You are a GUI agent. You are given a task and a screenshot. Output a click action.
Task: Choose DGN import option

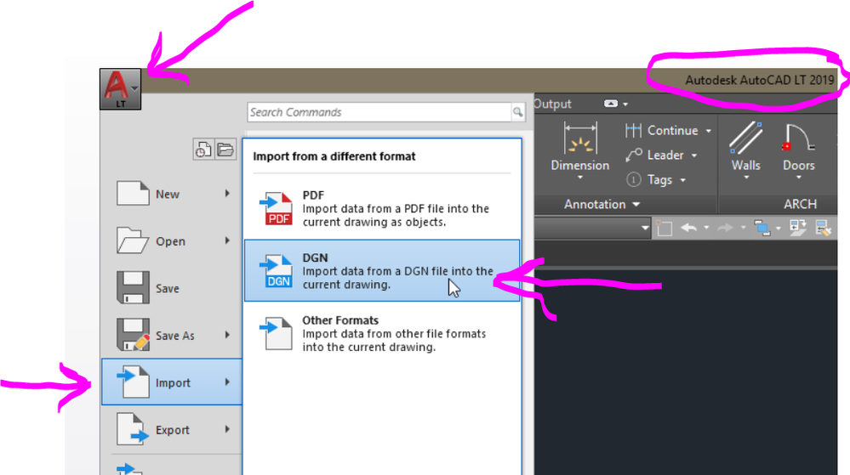(382, 270)
